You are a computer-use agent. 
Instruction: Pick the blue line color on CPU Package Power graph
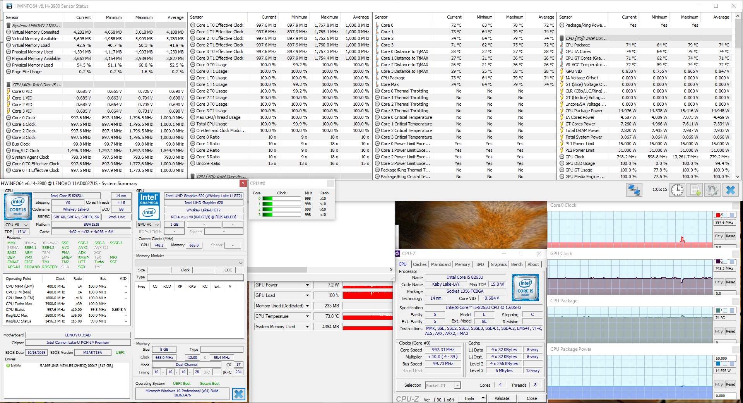(x=718, y=364)
